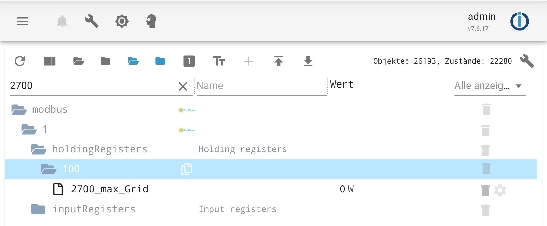The height and width of the screenshot is (226, 547).
Task: Expand the inputRegisters folder
Action: 38,209
